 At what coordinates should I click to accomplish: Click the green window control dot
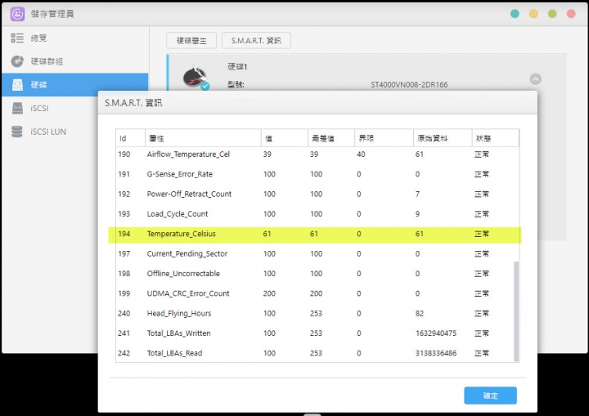point(552,14)
